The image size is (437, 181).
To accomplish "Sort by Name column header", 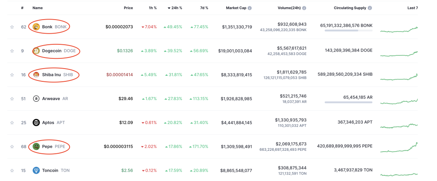I will pos(38,8).
